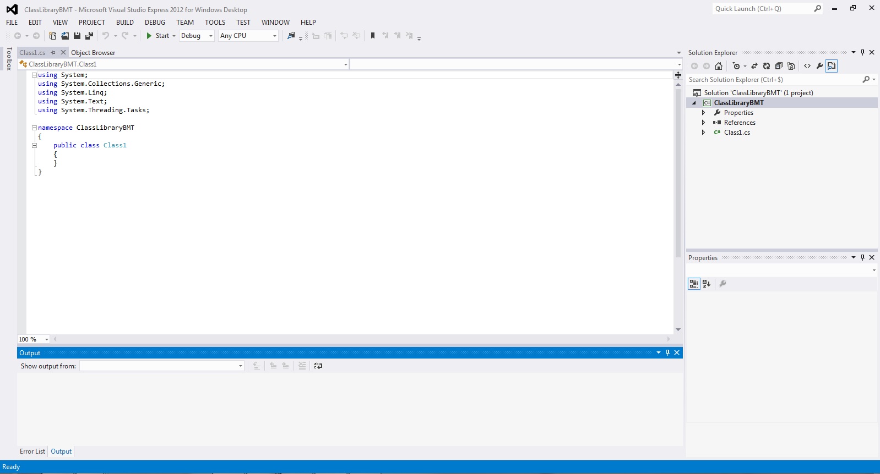This screenshot has height=474, width=880.
Task: Click the Visual Studio logo icon
Action: (12, 9)
